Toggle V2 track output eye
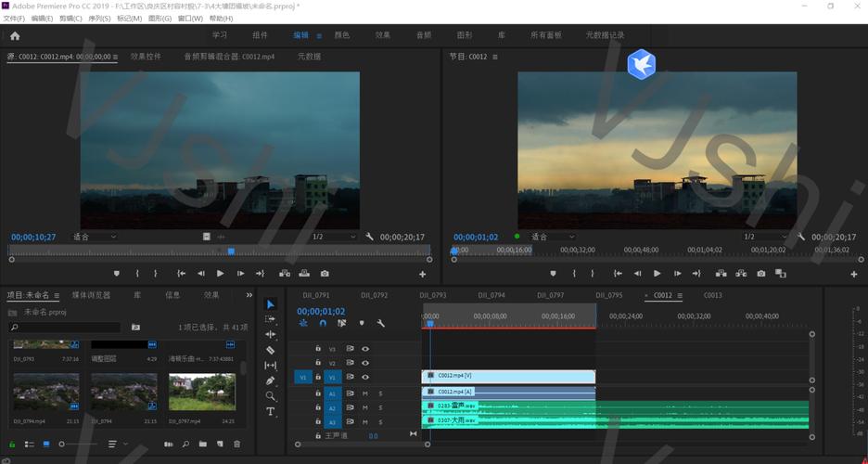Screen dimensions: 868x464 (365, 363)
